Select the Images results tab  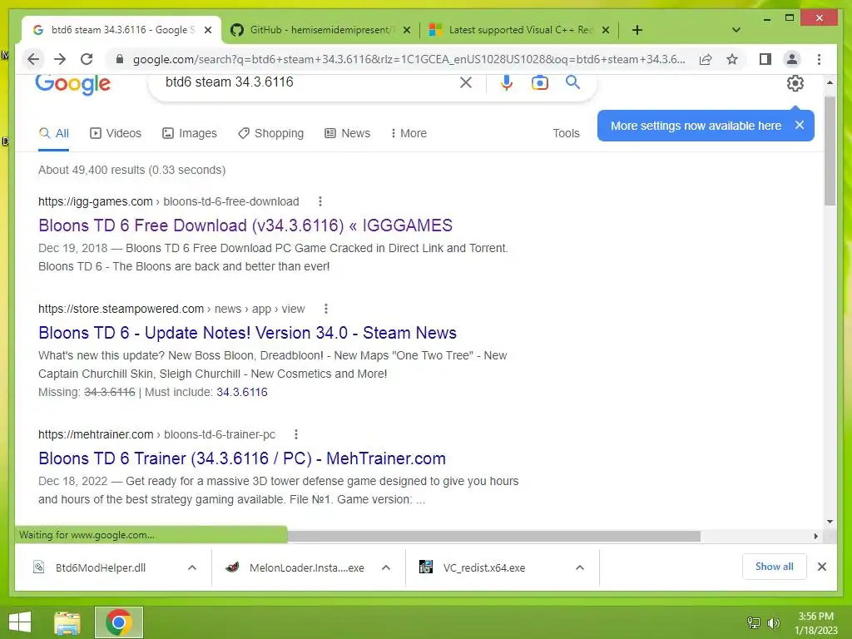pos(189,133)
